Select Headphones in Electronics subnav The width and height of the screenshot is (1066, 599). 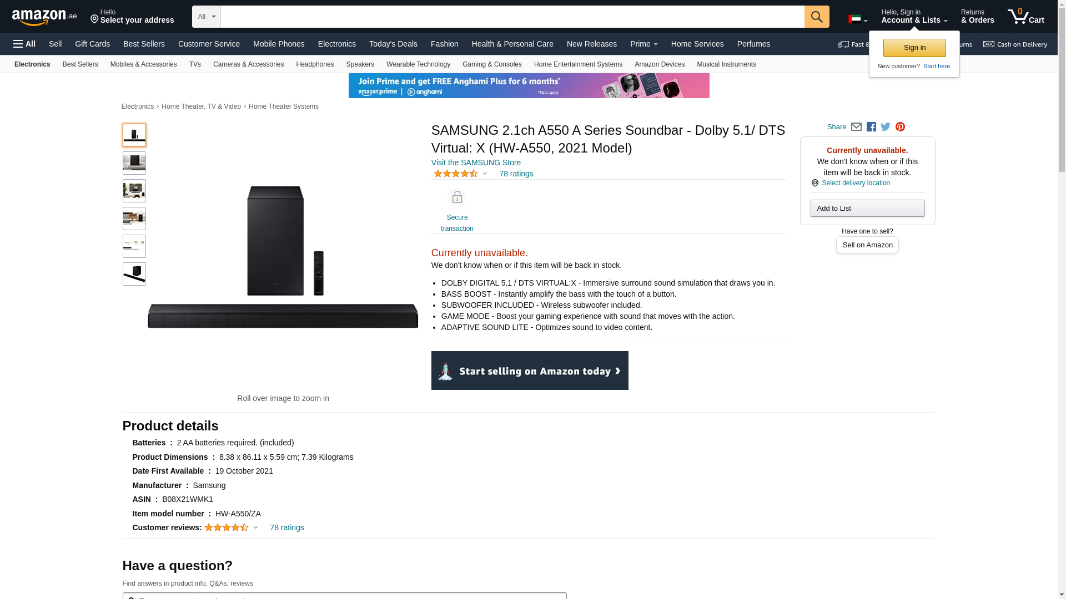pyautogui.click(x=315, y=64)
